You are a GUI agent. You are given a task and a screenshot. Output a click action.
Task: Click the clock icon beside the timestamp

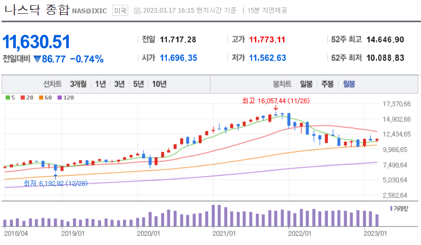pos(137,11)
